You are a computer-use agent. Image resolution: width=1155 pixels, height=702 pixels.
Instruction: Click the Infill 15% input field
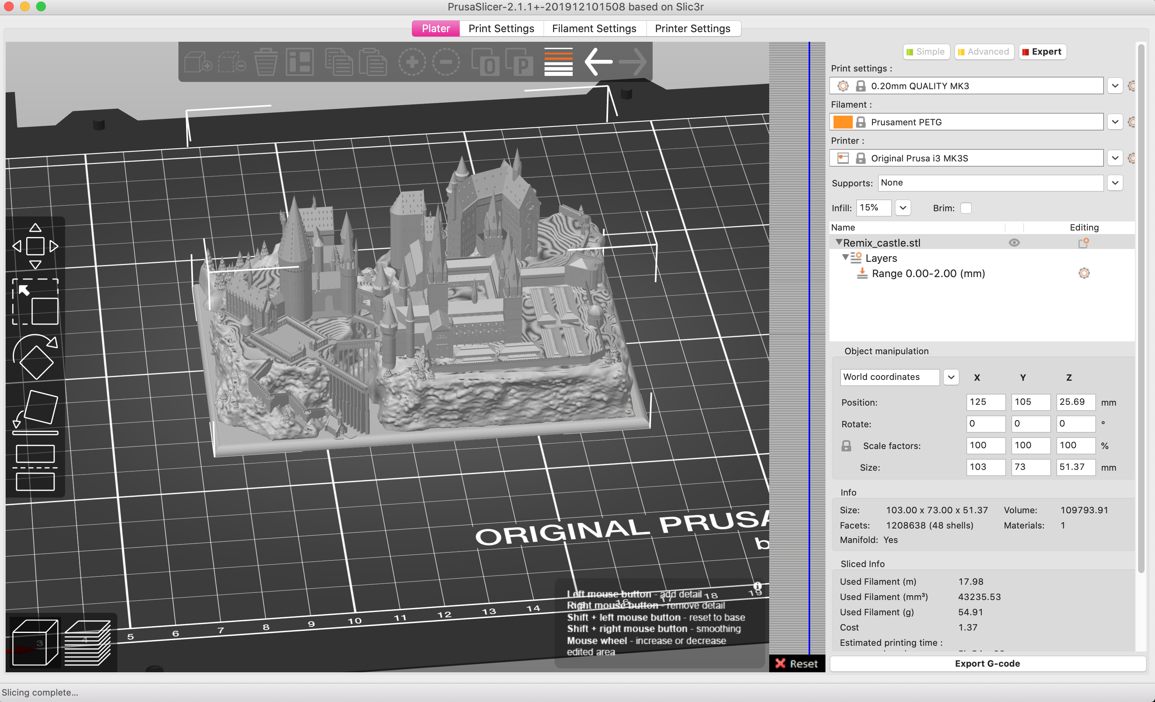[x=873, y=208]
